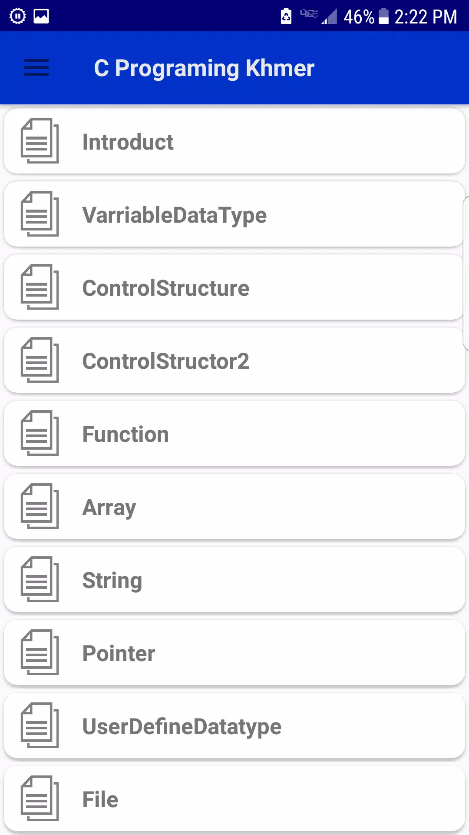Tap the document icon beside Introduct
469x835 pixels.
coord(40,141)
